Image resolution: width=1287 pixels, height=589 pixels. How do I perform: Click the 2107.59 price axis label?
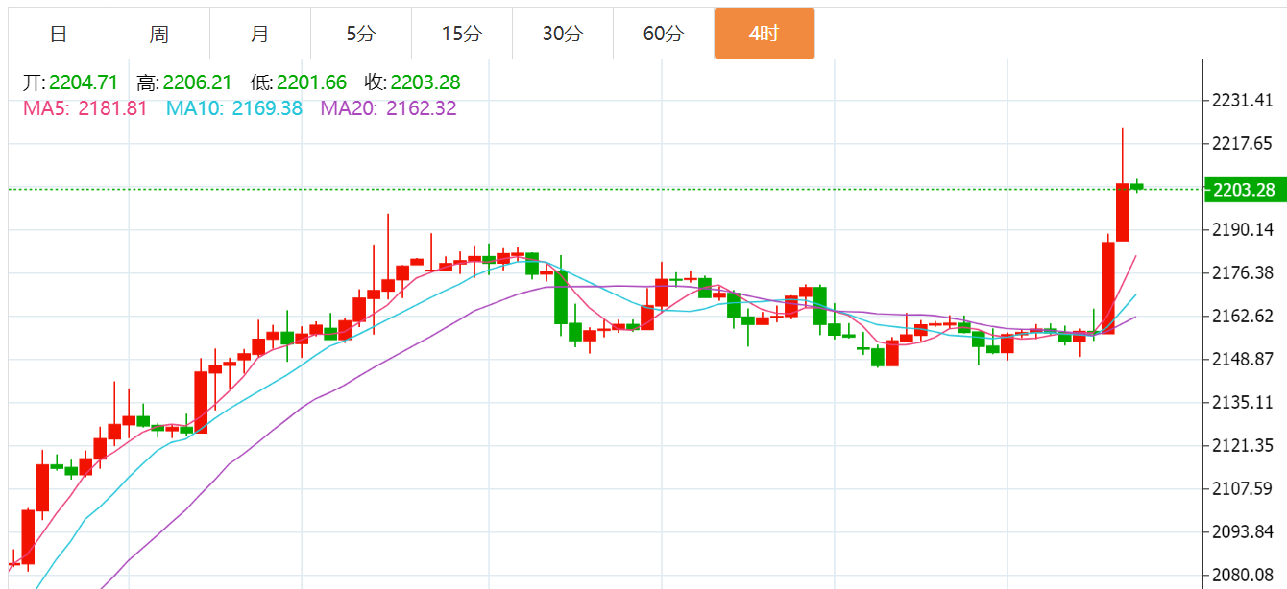click(x=1243, y=488)
